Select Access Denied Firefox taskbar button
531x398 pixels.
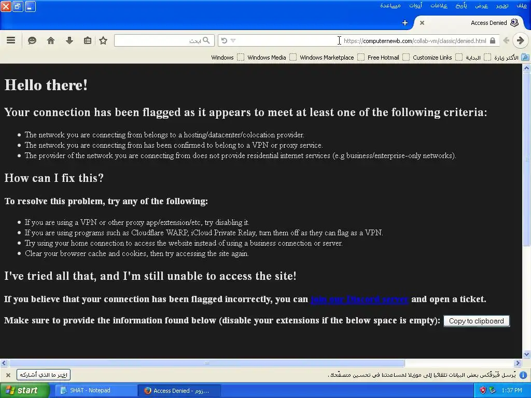[x=179, y=391]
